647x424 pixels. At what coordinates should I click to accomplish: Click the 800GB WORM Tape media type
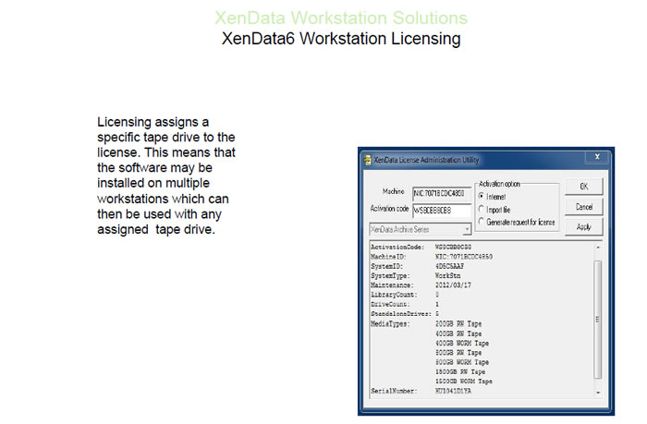pos(462,362)
